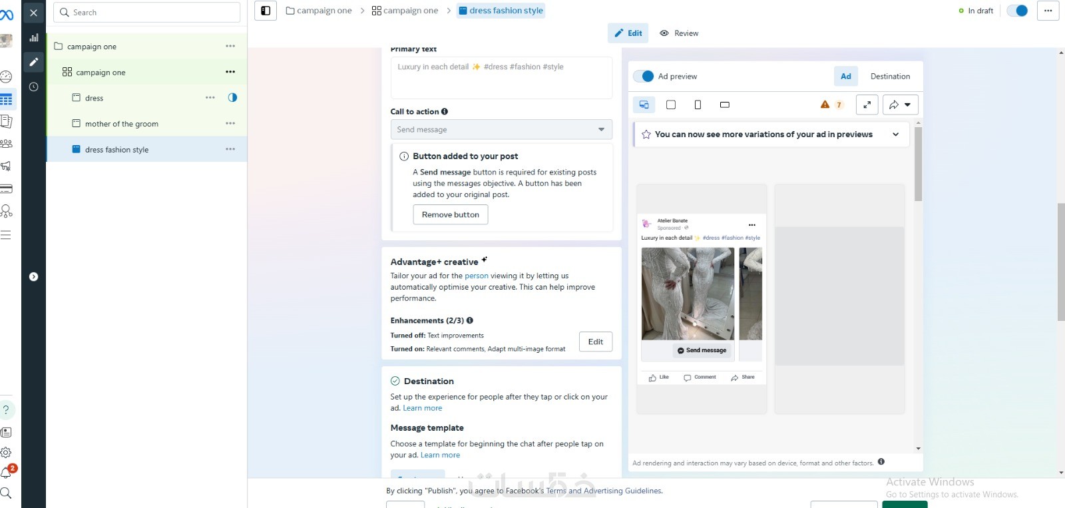Edit the Advantage+ creative enhancements

[596, 342]
